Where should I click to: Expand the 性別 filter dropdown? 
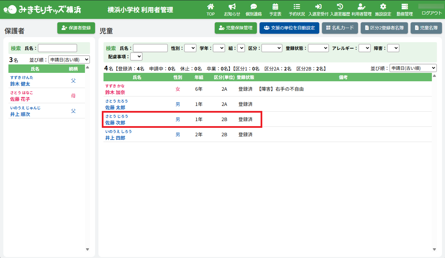pyautogui.click(x=190, y=48)
